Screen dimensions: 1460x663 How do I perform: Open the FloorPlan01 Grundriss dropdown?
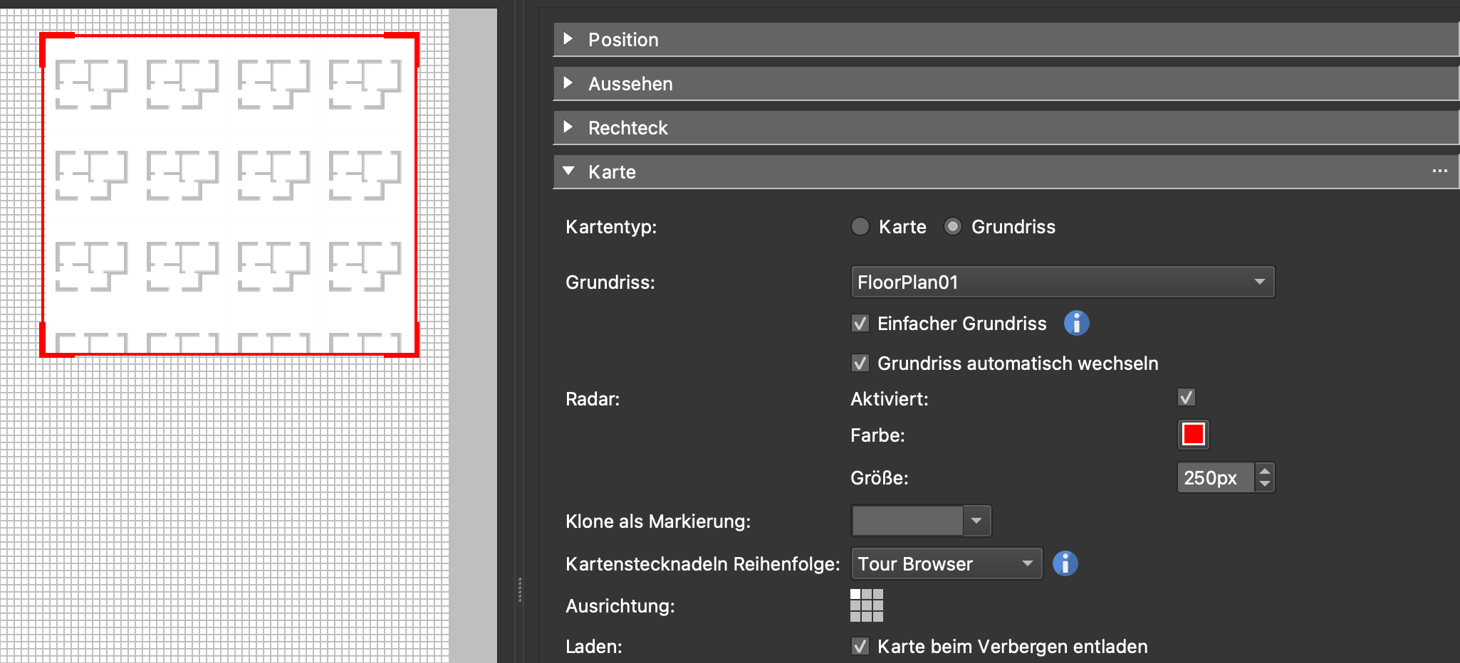pos(1063,282)
